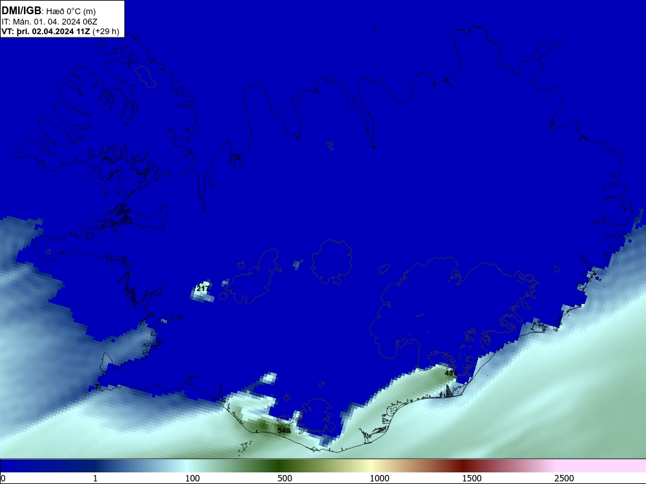Click the 217 elevation label

(x=202, y=288)
